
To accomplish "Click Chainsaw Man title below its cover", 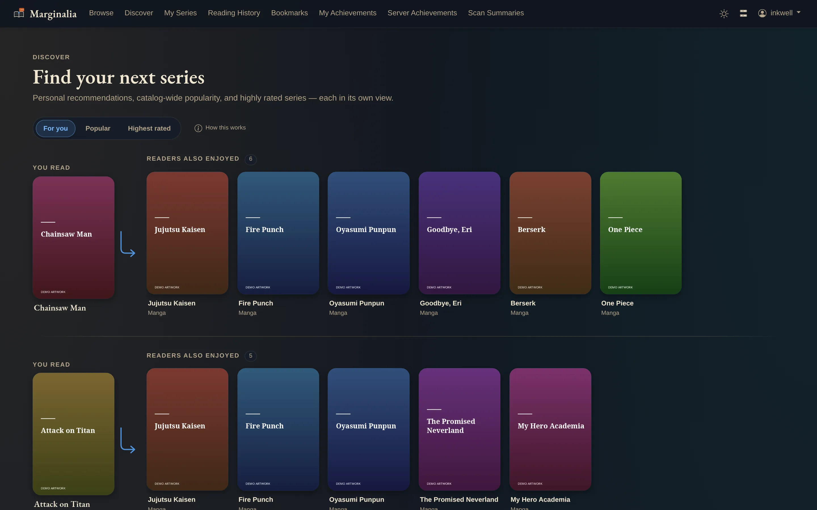I will tap(60, 308).
